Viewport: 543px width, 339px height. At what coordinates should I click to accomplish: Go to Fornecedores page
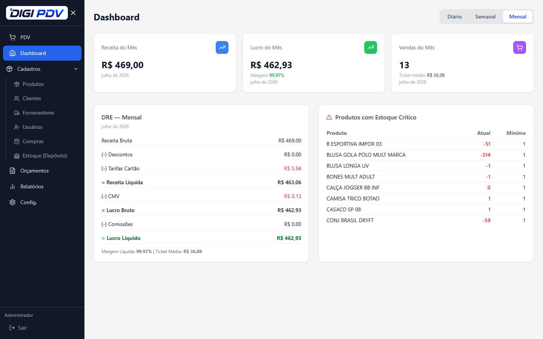(38, 113)
